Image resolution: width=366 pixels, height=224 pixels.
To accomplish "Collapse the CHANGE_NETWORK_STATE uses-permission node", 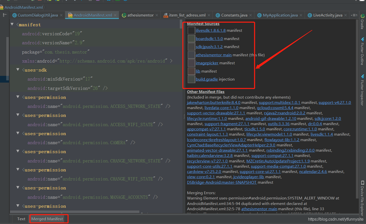I will [x=18, y=151].
